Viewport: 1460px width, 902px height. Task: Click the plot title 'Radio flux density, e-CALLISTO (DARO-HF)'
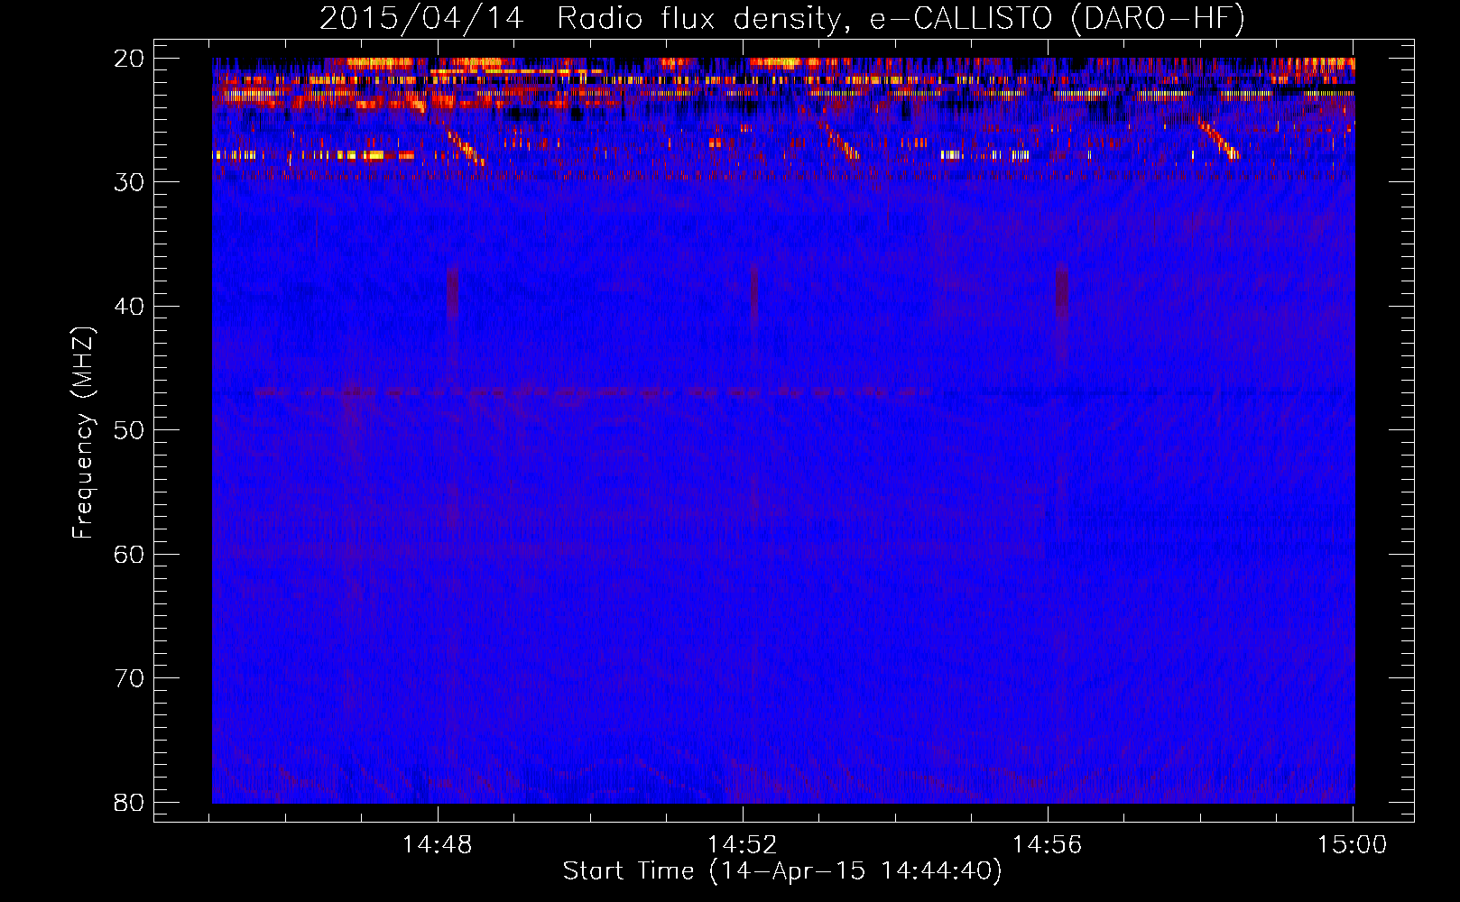(901, 19)
